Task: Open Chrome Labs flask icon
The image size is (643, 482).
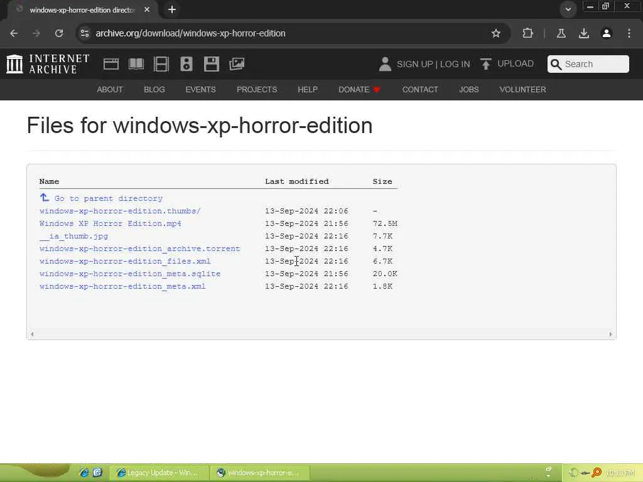Action: 561,33
